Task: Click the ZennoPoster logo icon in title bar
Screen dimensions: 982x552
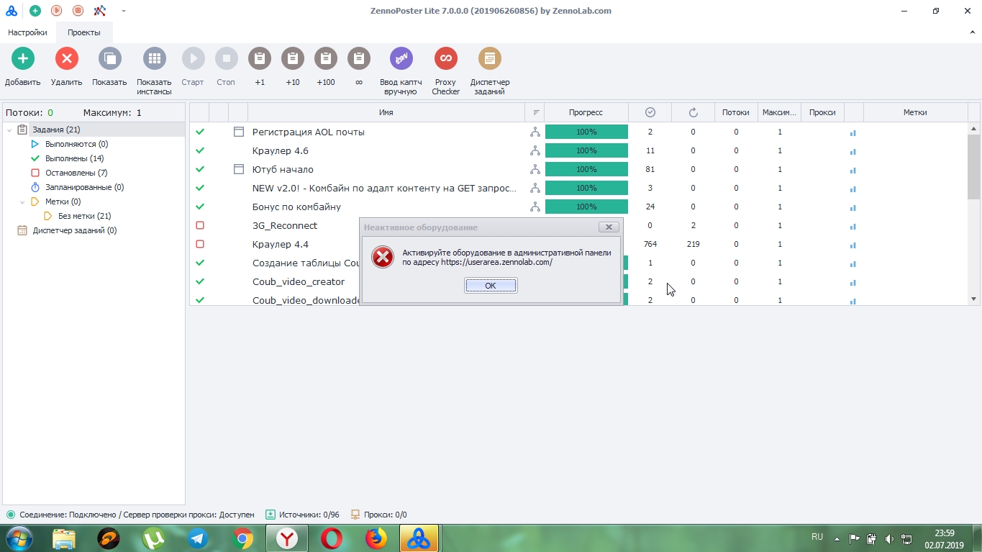Action: [12, 11]
